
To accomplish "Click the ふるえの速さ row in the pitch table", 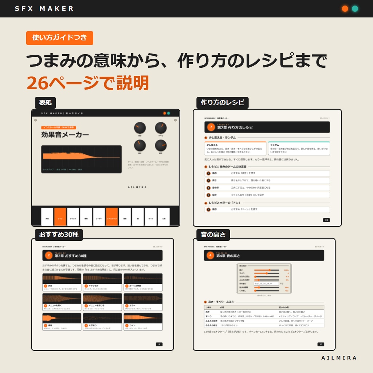I will click(264, 325).
